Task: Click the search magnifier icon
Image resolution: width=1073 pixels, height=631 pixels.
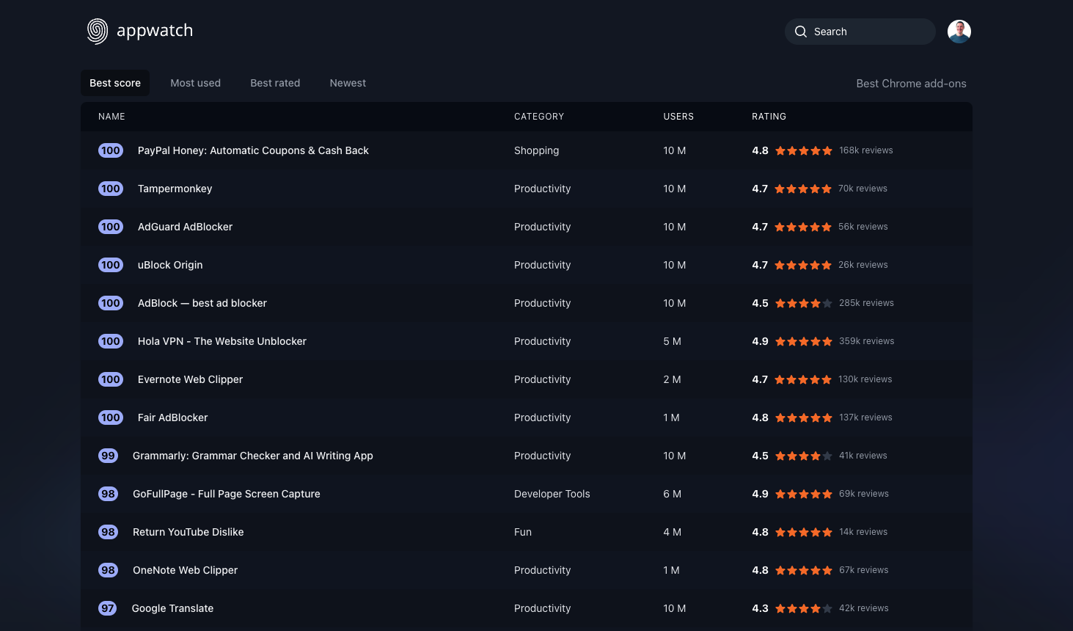Action: click(801, 32)
